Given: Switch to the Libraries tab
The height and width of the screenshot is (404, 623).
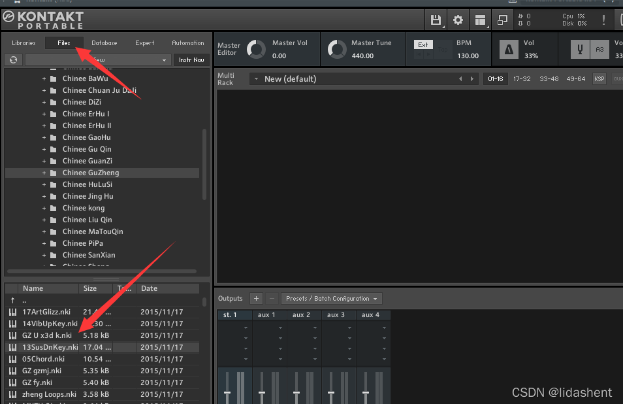Looking at the screenshot, I should 24,43.
